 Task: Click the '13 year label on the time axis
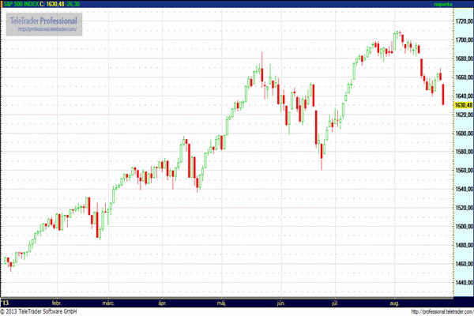point(6,303)
